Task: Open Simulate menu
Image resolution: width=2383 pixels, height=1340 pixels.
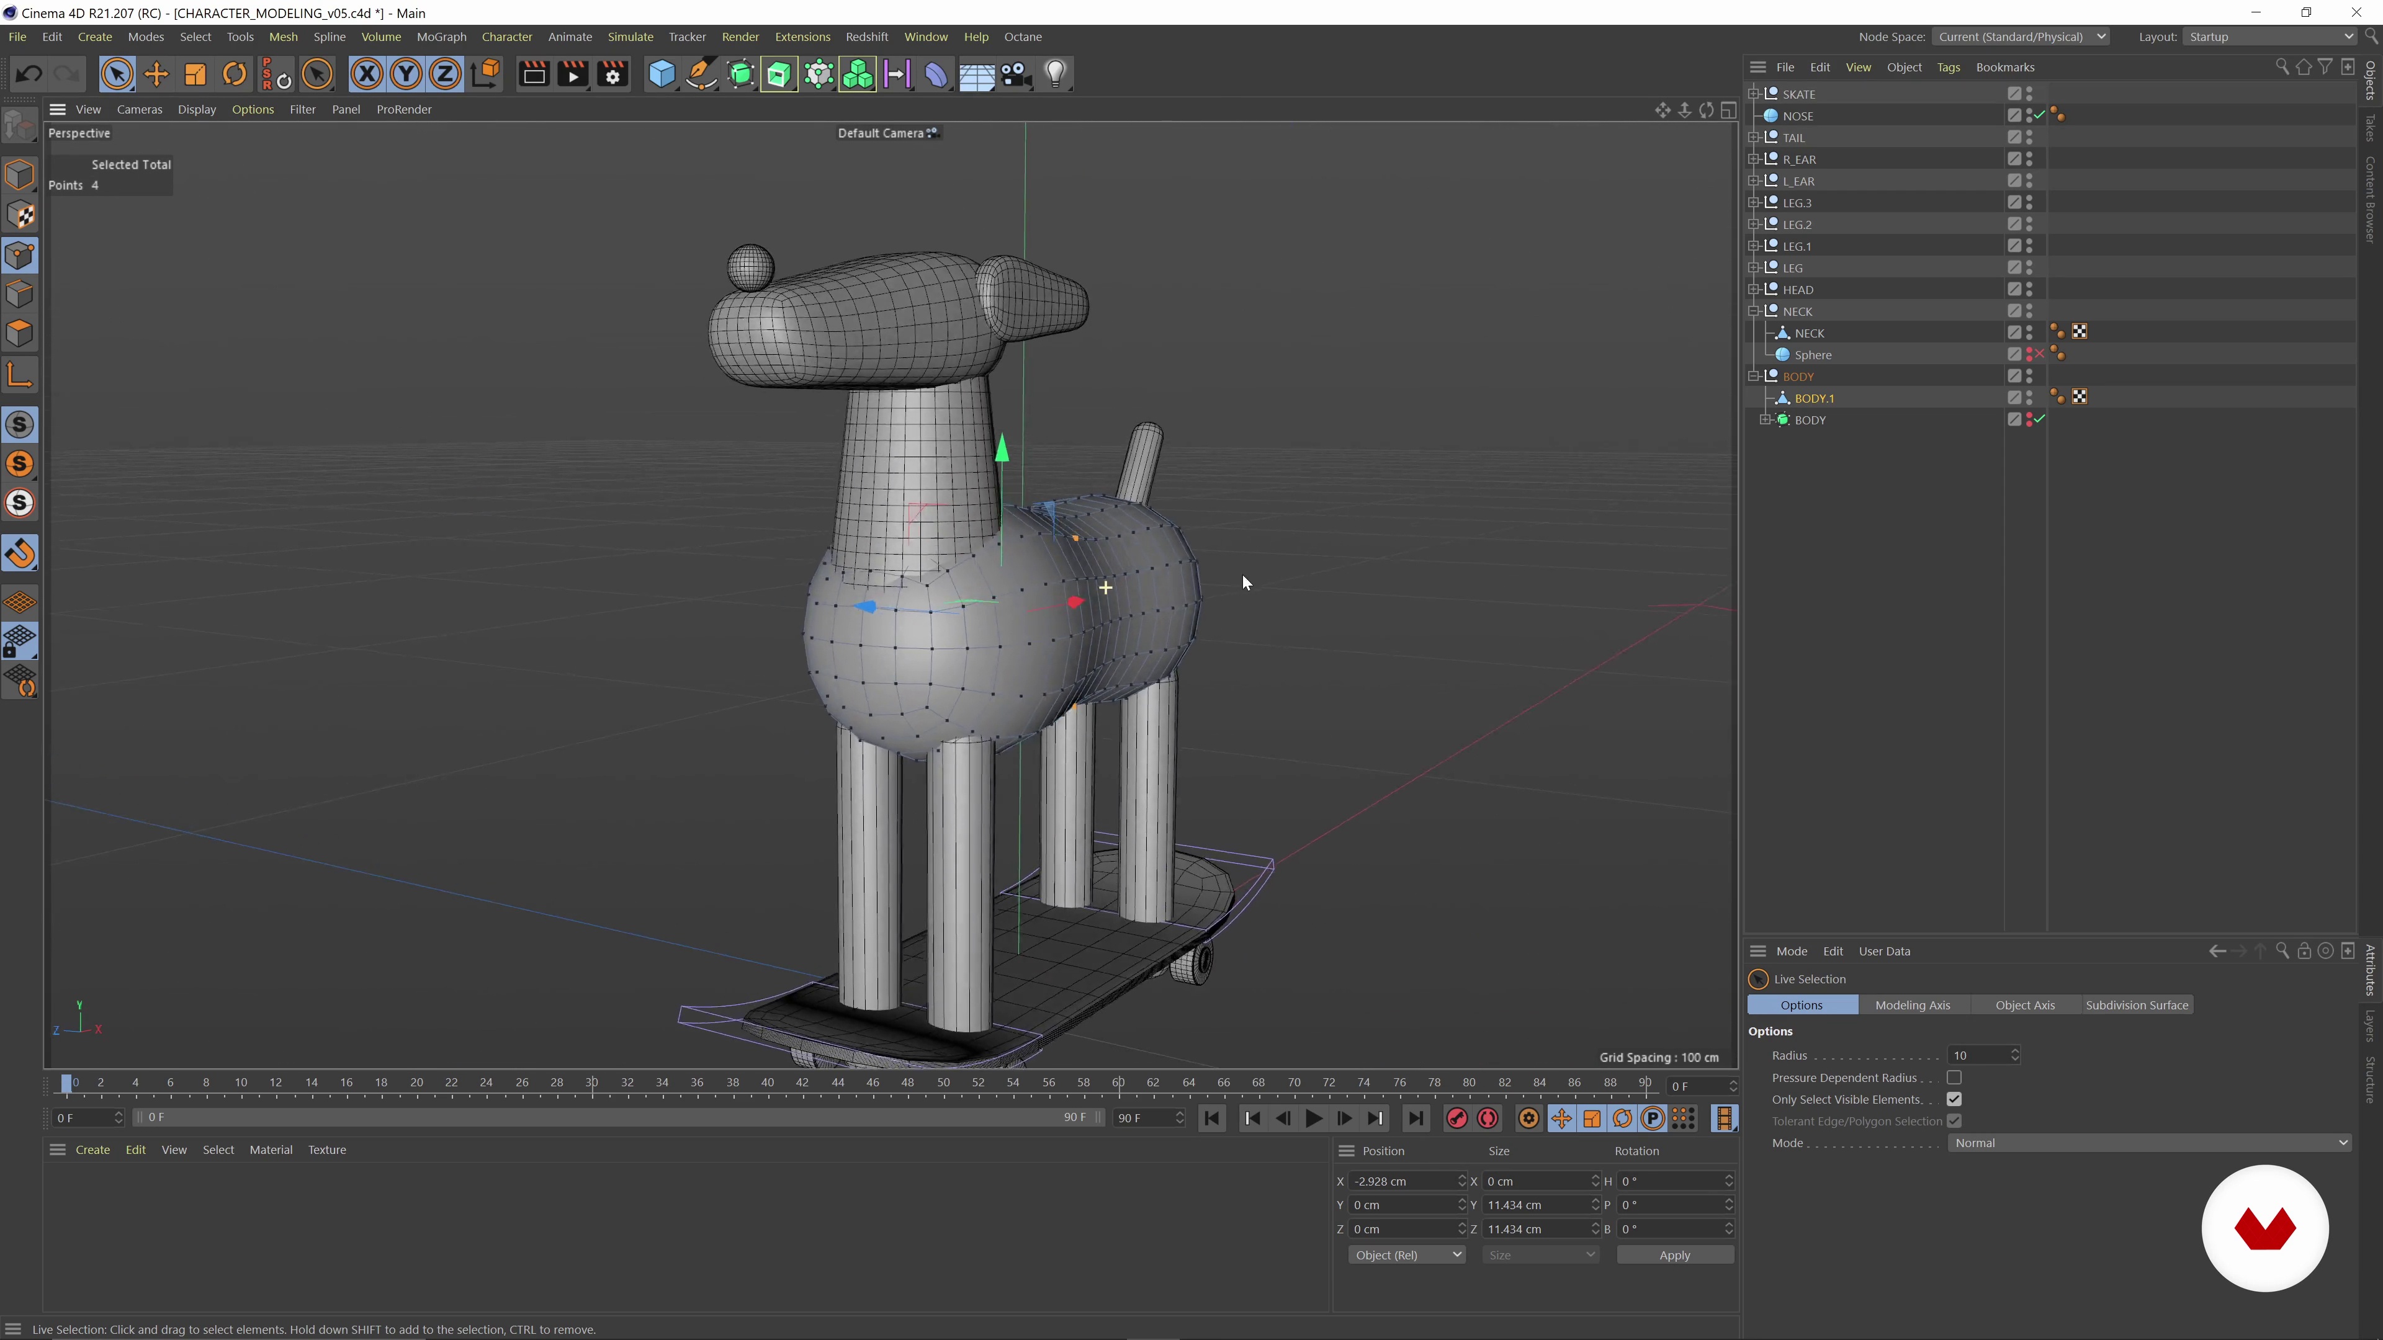Action: [x=630, y=37]
